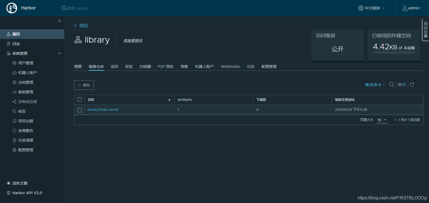Switch to the project 日志 tab
The height and width of the screenshot is (203, 429).
coord(251,67)
